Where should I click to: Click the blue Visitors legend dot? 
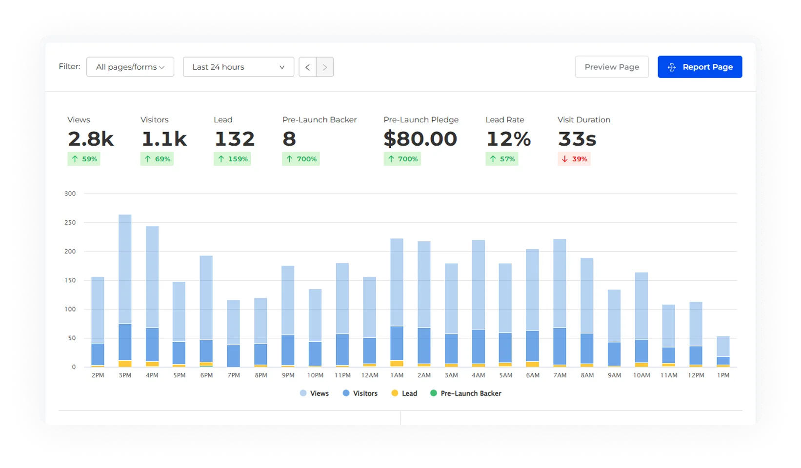[346, 393]
